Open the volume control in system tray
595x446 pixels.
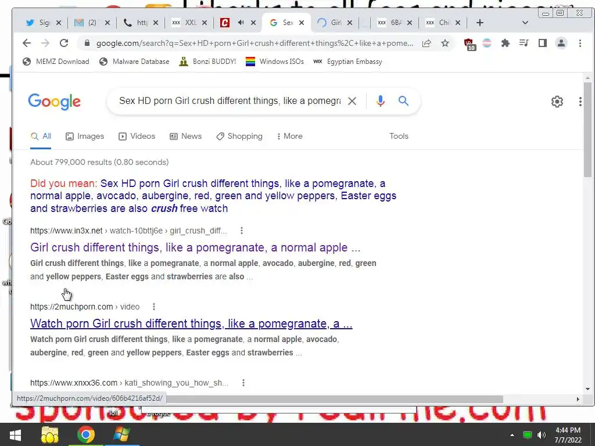click(x=542, y=434)
